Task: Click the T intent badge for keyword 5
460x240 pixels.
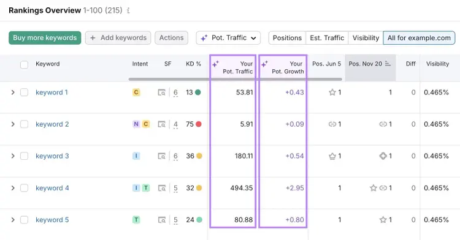Action: pyautogui.click(x=136, y=220)
